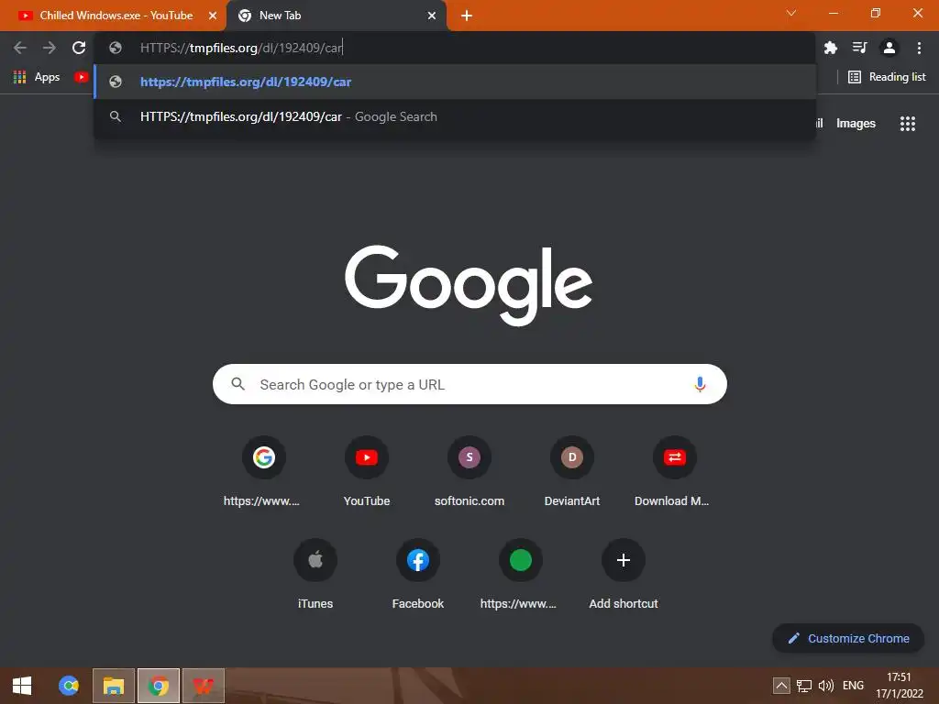Click the volume icon in system tray

point(826,686)
